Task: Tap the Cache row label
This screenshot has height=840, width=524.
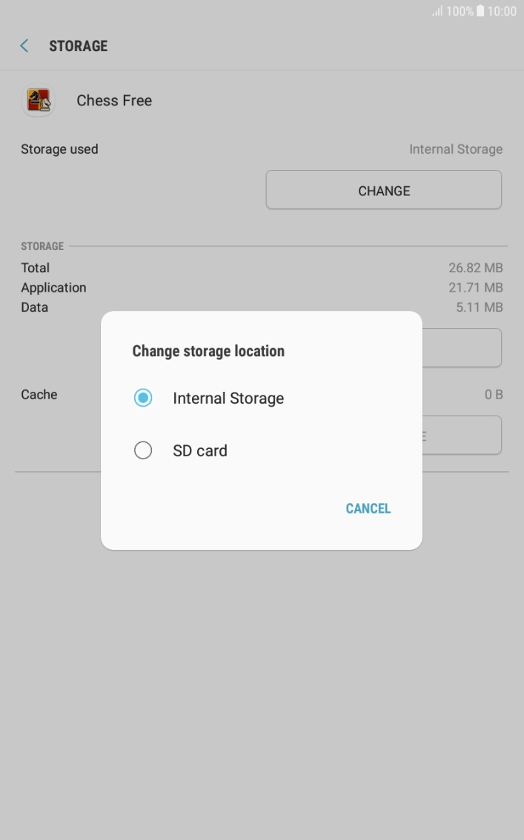Action: point(39,394)
